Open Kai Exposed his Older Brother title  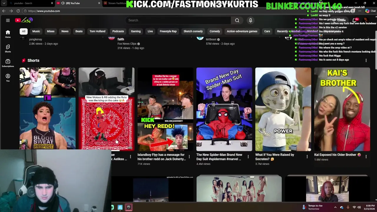pos(338,155)
